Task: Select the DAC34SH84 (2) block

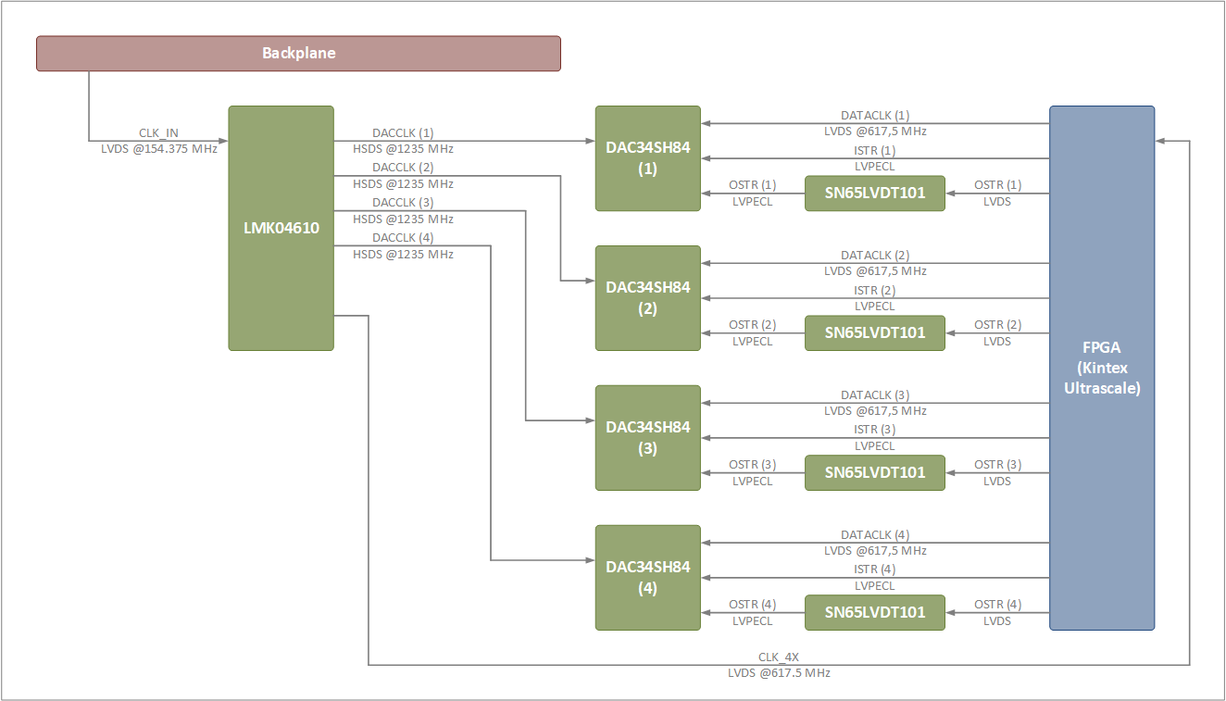Action: 648,298
